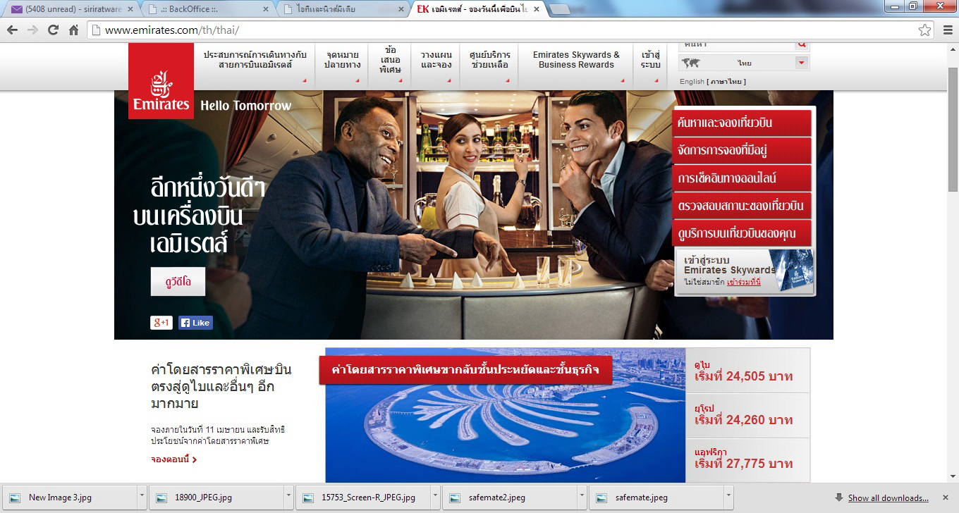Click the scrollbar up arrow
Viewport: 959px width, 513px height.
(953, 49)
